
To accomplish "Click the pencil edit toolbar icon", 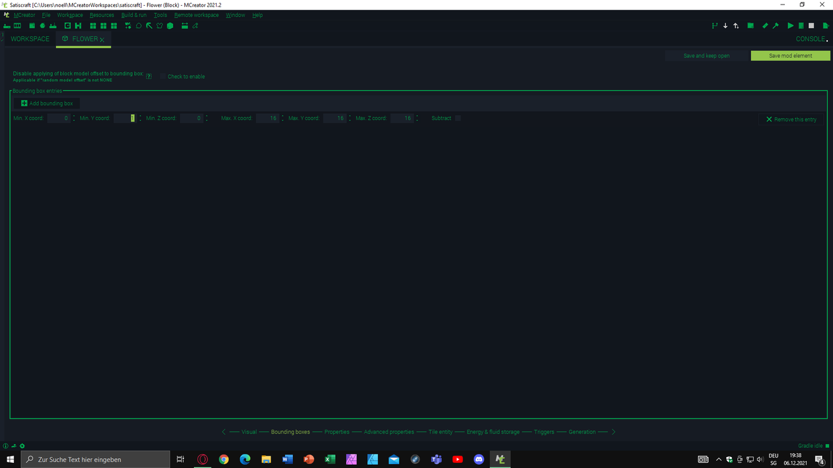I will tap(195, 26).
